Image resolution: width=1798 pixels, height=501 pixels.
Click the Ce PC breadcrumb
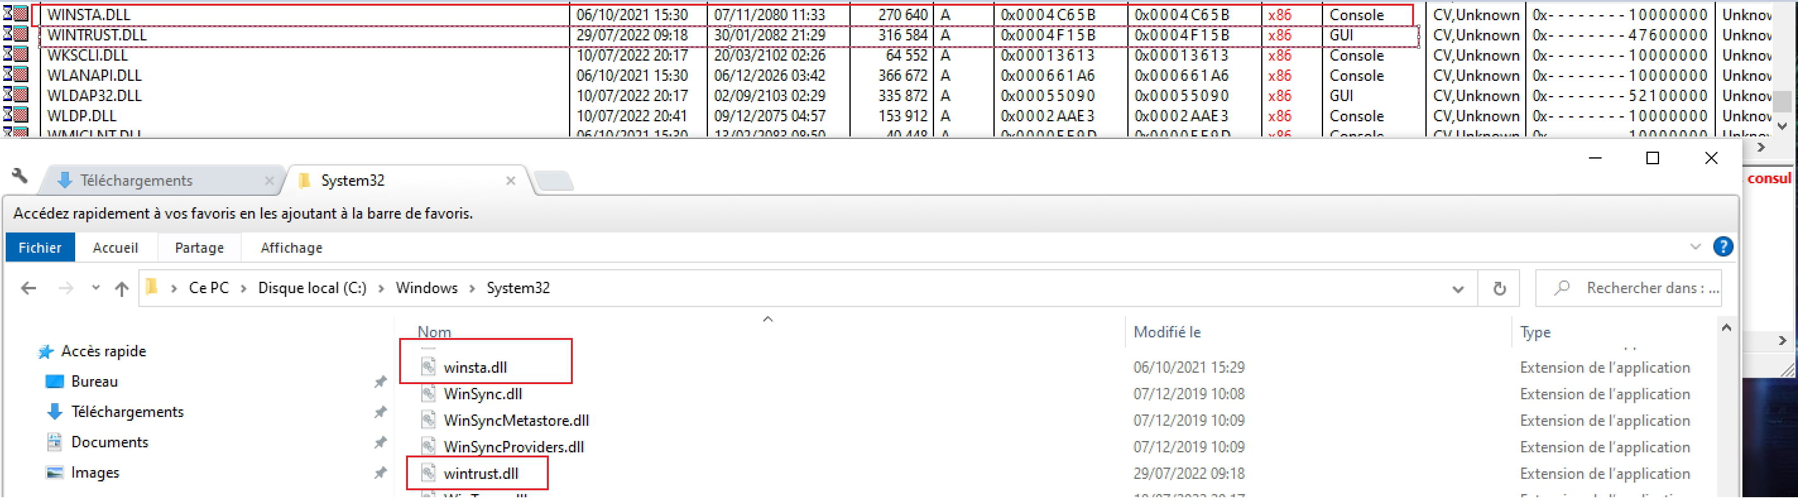[208, 288]
